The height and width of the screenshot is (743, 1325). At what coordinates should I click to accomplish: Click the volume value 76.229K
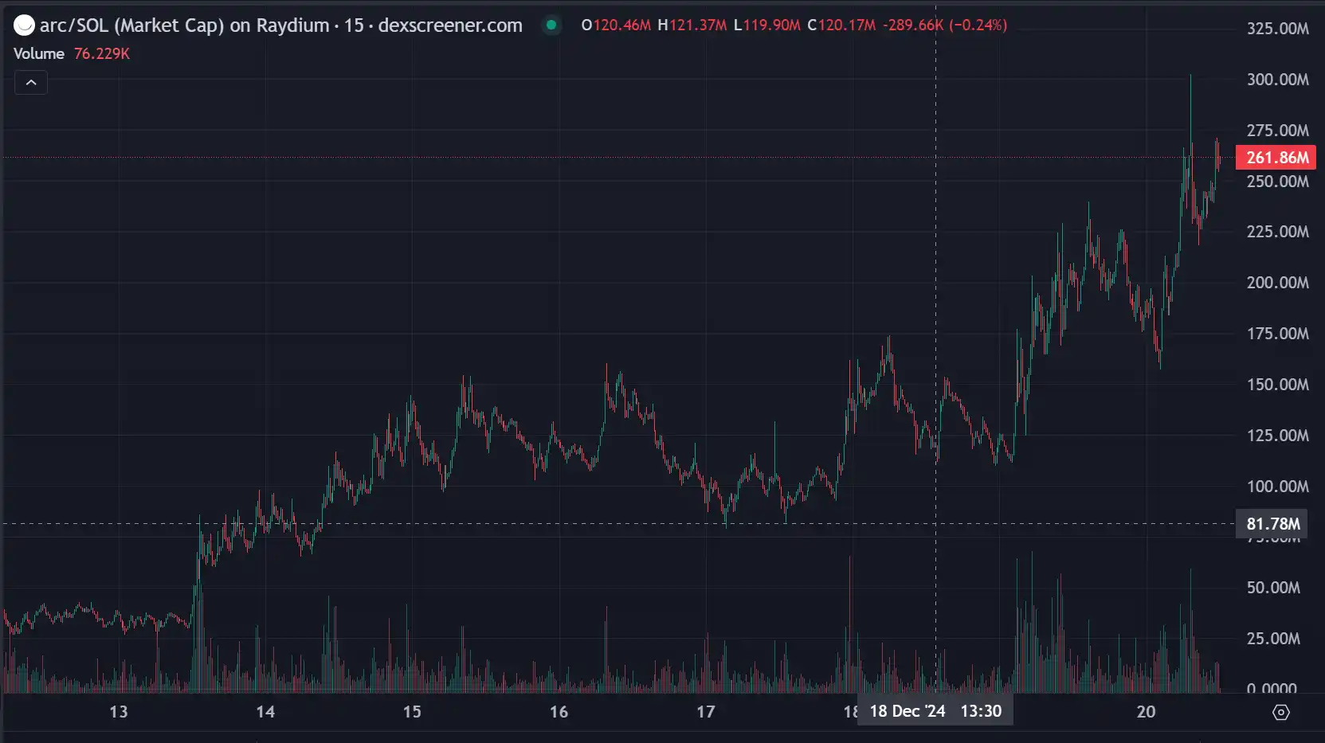[102, 53]
